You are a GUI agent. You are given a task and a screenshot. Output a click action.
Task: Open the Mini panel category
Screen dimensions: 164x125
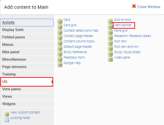click(x=27, y=52)
